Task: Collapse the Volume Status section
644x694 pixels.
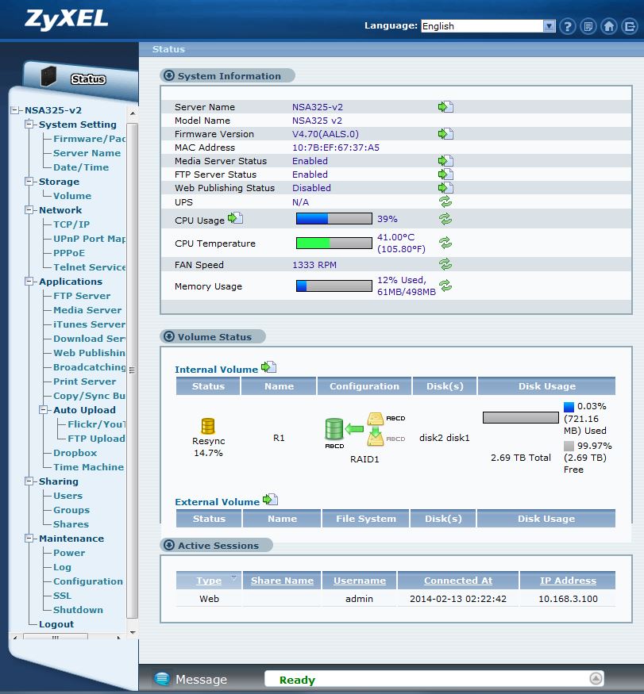Action: [169, 336]
